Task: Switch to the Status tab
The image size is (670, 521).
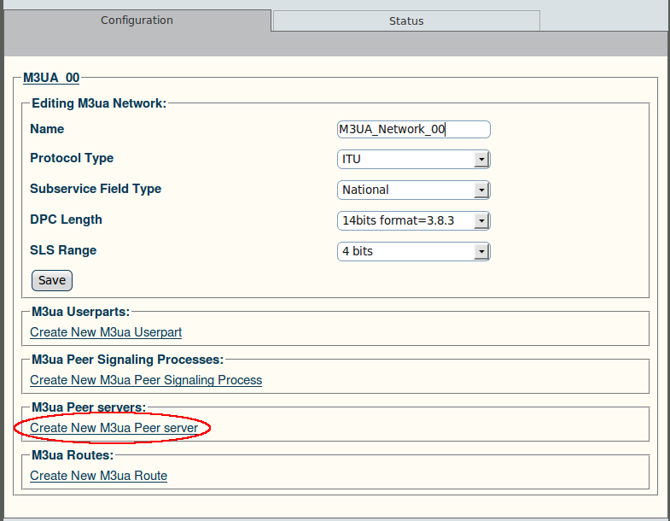Action: (x=406, y=21)
